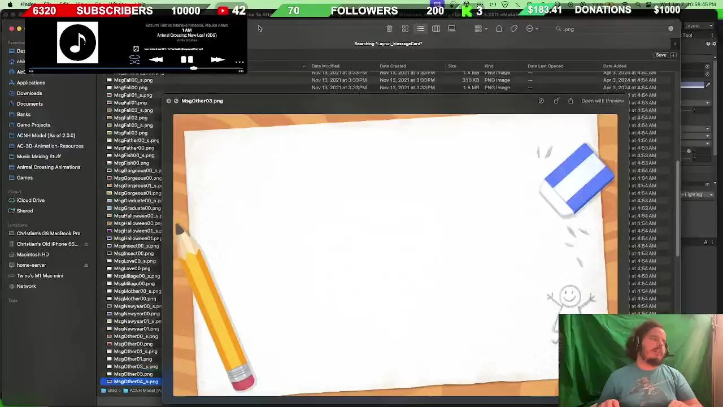Select file MsgOther03.png in list

[x=133, y=374]
